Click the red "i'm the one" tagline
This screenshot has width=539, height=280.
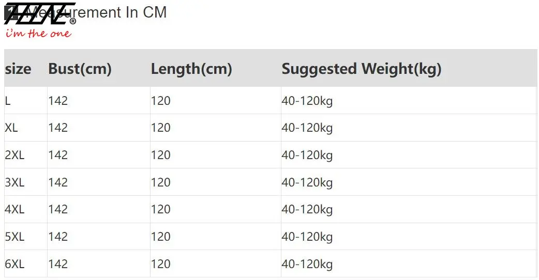pyautogui.click(x=38, y=34)
